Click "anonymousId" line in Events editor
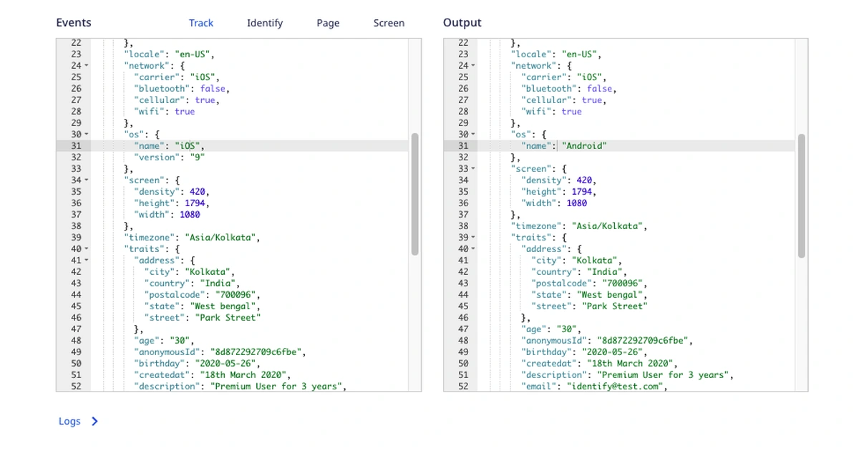Image resolution: width=859 pixels, height=451 pixels. [x=222, y=352]
